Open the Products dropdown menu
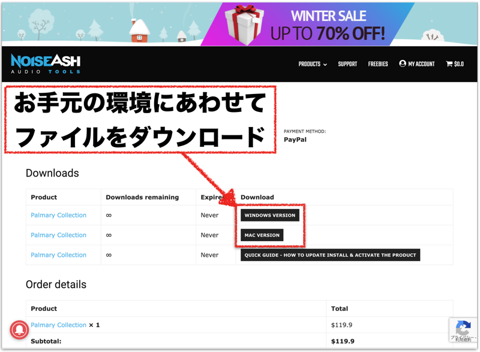Image resolution: width=480 pixels, height=352 pixels. click(x=313, y=64)
